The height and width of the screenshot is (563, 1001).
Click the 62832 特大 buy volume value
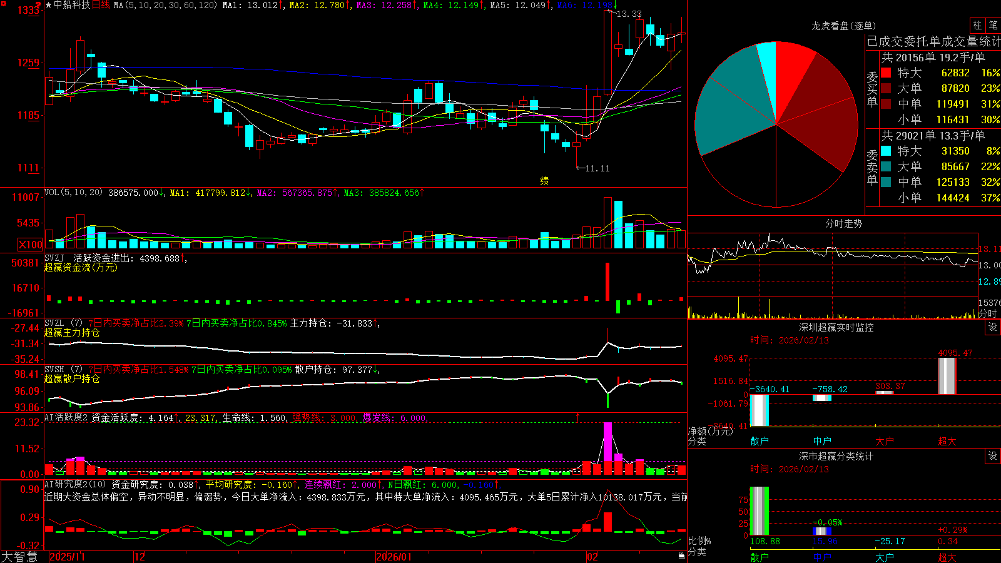[955, 73]
